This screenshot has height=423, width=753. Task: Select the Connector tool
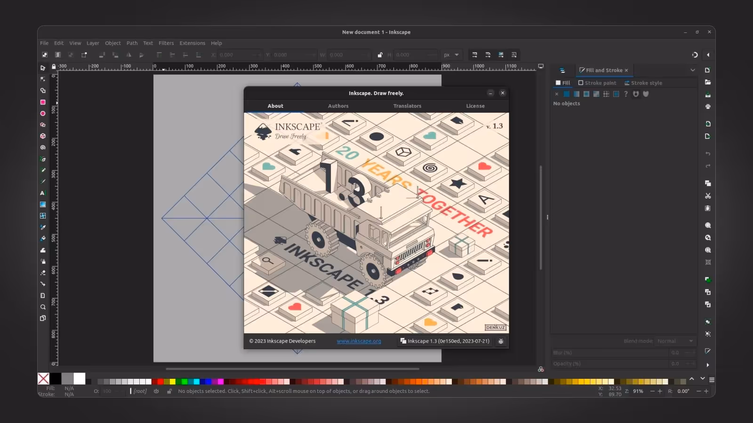click(x=43, y=284)
